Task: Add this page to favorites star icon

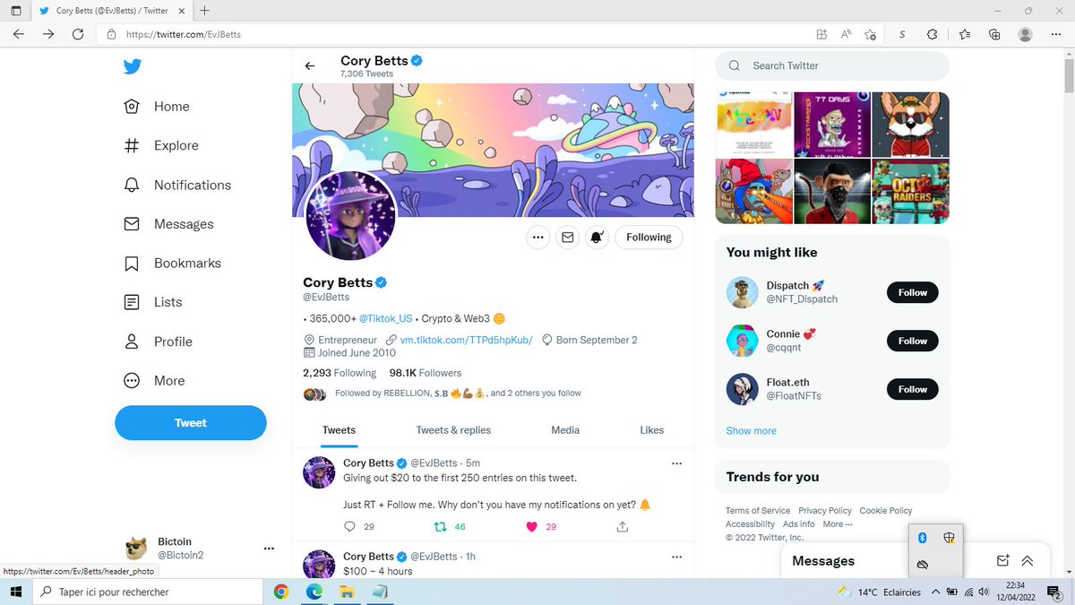Action: point(871,34)
